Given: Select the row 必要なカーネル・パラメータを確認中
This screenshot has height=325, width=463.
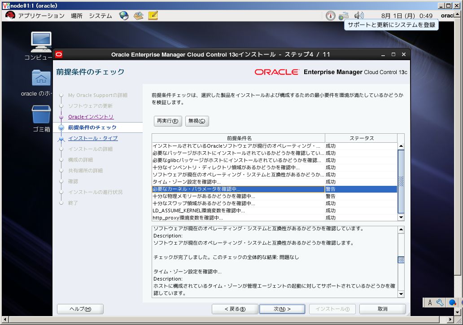Looking at the screenshot, I should (x=275, y=189).
